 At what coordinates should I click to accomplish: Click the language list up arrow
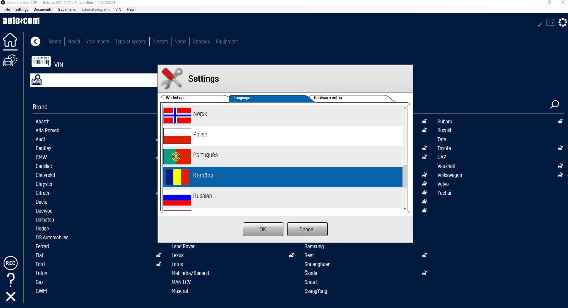[405, 108]
